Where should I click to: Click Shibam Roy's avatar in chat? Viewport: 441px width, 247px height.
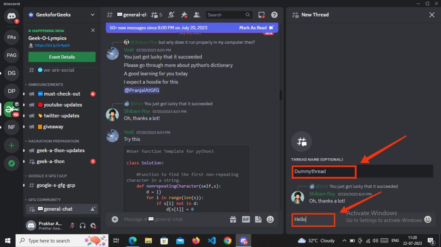112,115
